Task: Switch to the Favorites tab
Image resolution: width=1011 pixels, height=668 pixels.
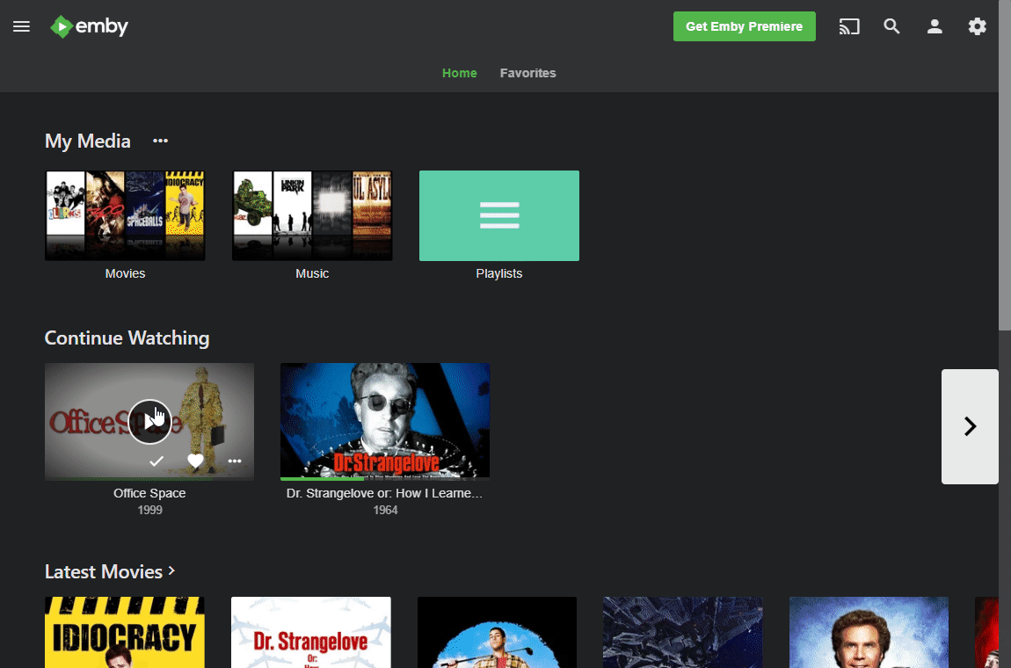Action: [527, 73]
